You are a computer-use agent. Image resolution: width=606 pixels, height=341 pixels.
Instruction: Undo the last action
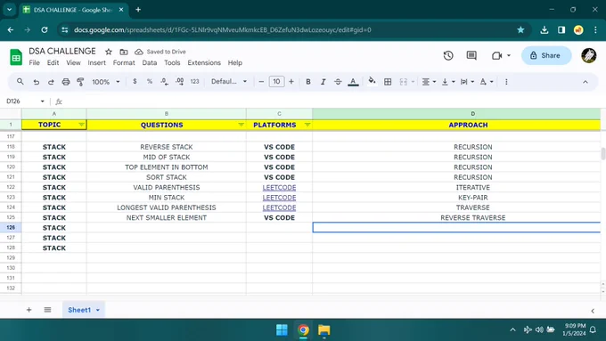36,82
